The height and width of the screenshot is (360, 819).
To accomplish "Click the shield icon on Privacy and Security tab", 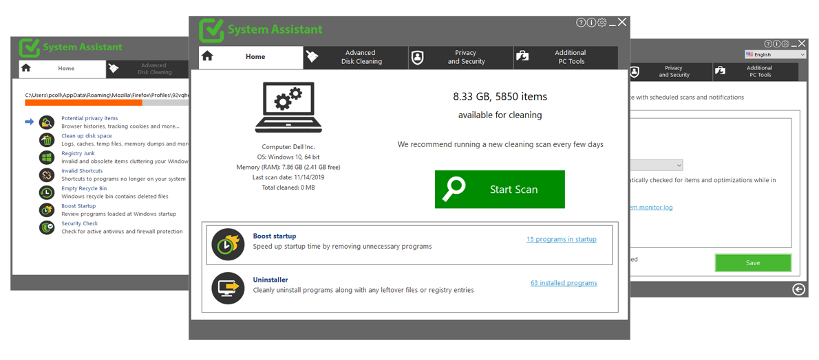I will (417, 58).
